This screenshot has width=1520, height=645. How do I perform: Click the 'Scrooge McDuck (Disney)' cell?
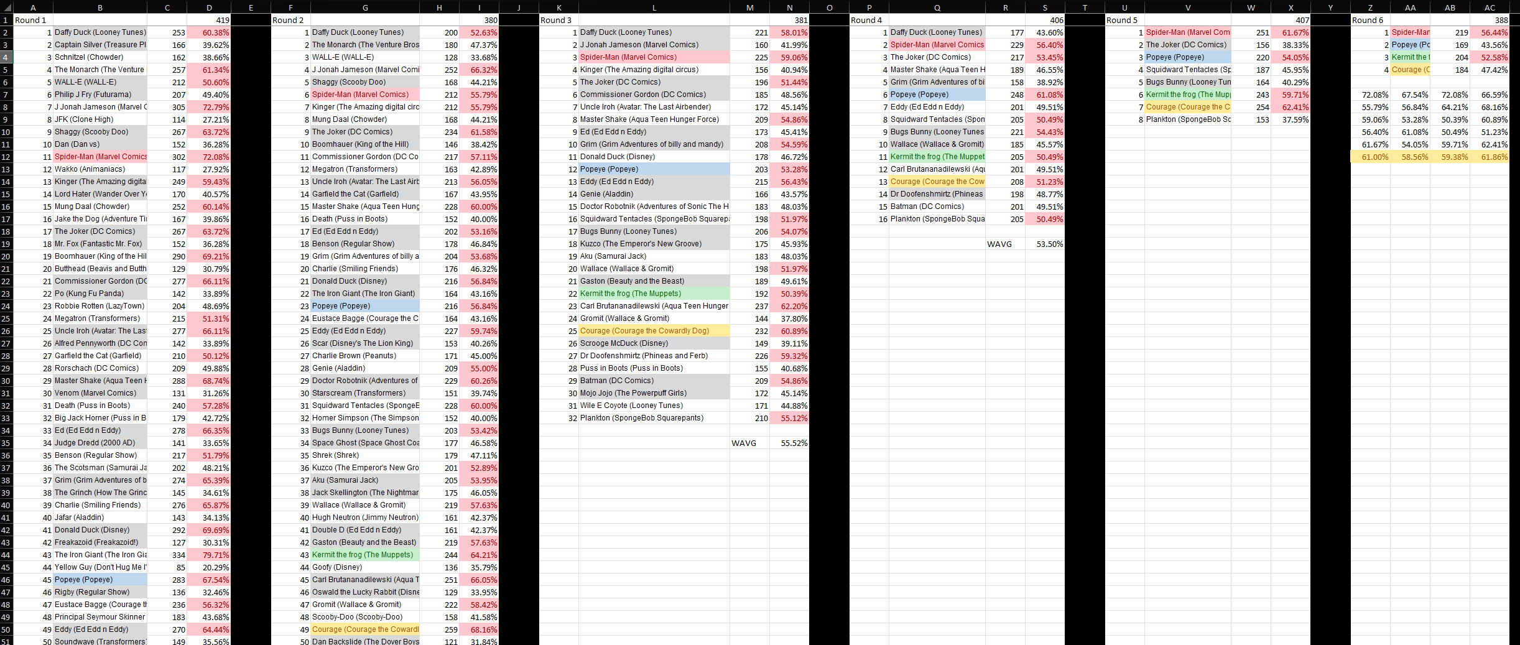654,343
